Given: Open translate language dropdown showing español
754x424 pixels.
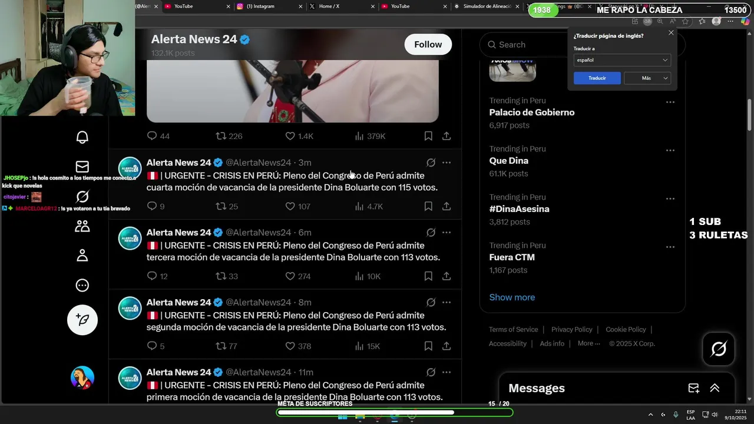Looking at the screenshot, I should pos(622,60).
